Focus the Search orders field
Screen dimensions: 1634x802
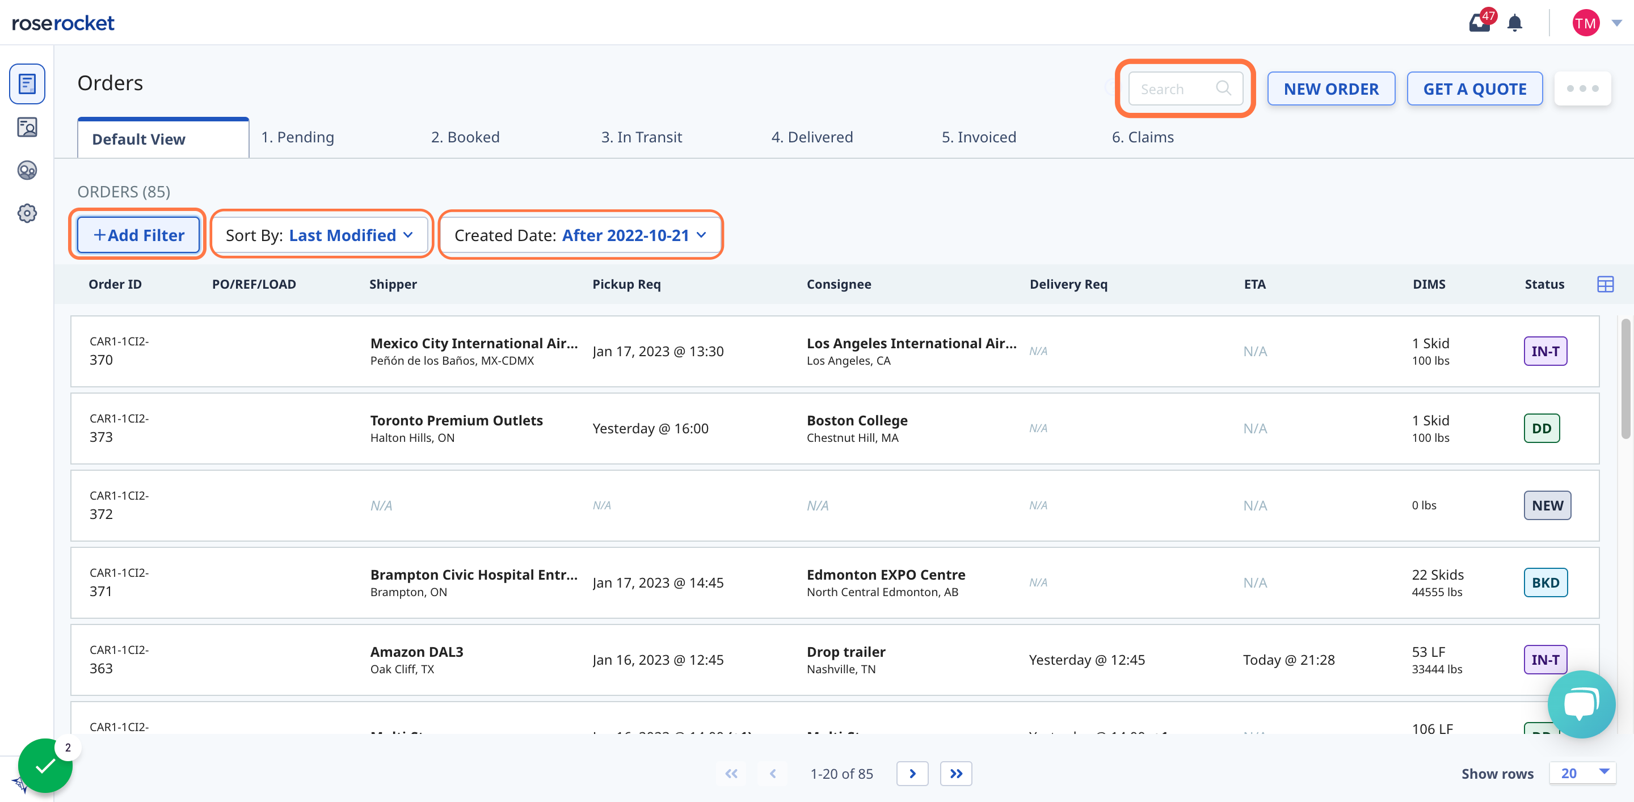pos(1185,88)
